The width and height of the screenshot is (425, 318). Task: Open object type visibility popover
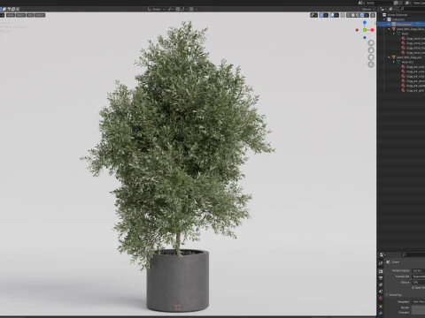click(x=314, y=15)
